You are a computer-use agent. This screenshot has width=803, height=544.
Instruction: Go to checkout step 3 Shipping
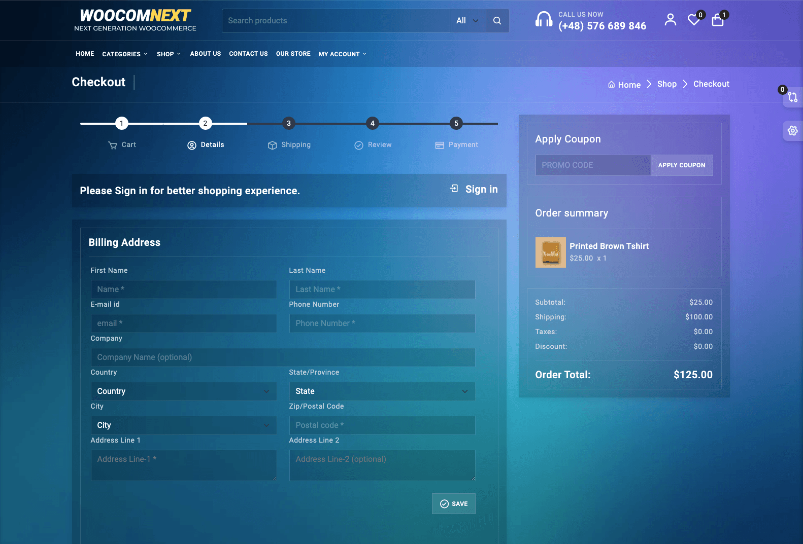coord(289,123)
